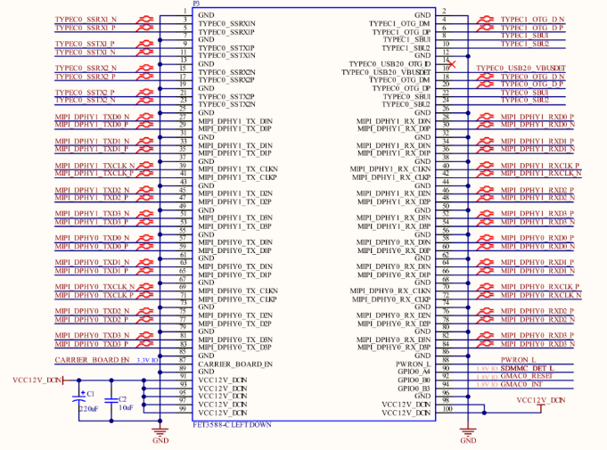Click differential pair symbol beside MIPI_DPHY0_RXCLK_N
Image resolution: width=607 pixels, height=450 pixels.
[x=485, y=295]
